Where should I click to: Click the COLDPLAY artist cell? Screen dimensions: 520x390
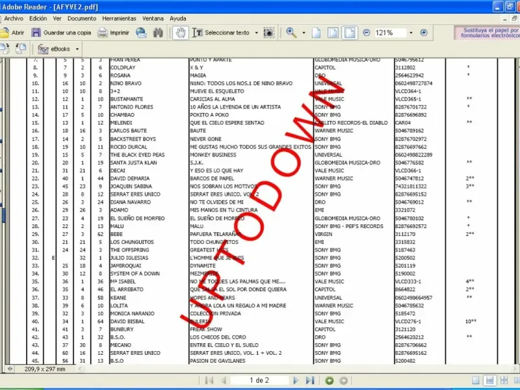pyautogui.click(x=123, y=68)
